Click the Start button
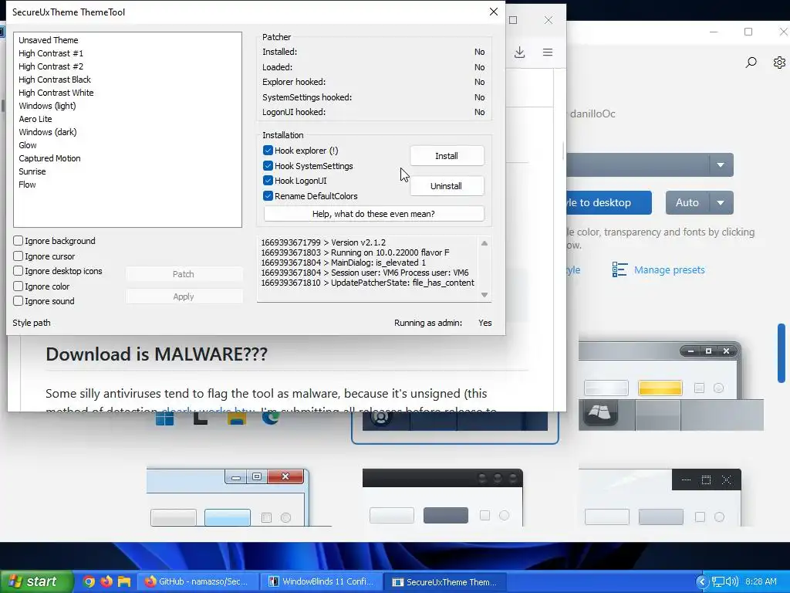Image resolution: width=790 pixels, height=593 pixels. click(x=36, y=581)
